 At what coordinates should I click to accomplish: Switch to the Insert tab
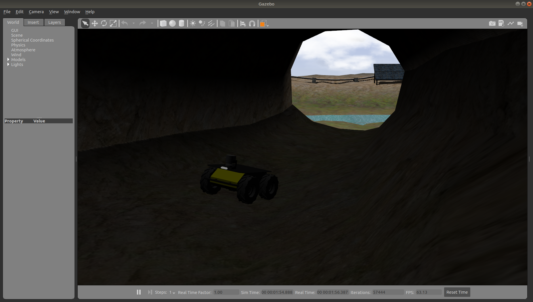point(33,22)
